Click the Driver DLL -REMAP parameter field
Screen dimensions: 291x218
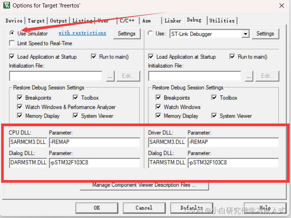[x=233, y=142]
